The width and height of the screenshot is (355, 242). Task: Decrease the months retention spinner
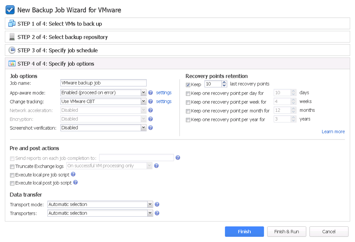[x=293, y=112]
